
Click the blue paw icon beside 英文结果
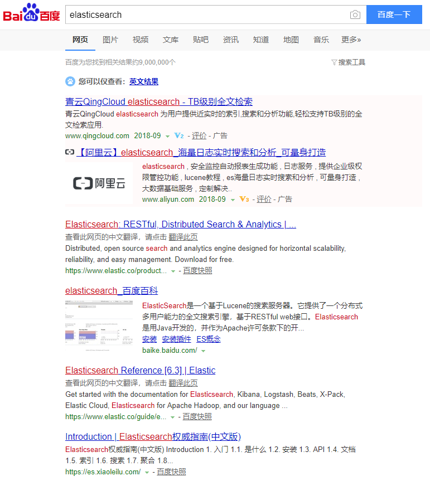point(70,81)
